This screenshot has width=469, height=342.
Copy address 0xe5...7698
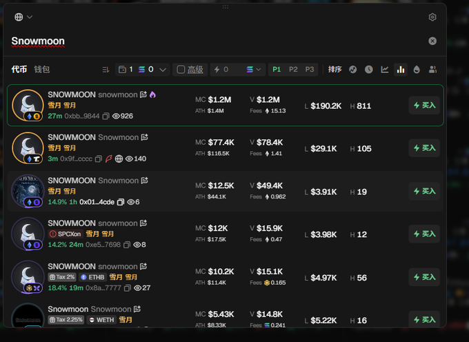(x=127, y=245)
